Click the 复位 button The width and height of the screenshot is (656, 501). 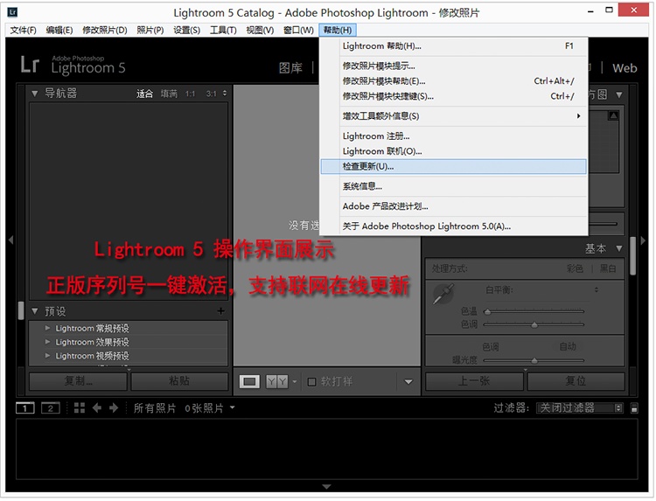(x=576, y=381)
